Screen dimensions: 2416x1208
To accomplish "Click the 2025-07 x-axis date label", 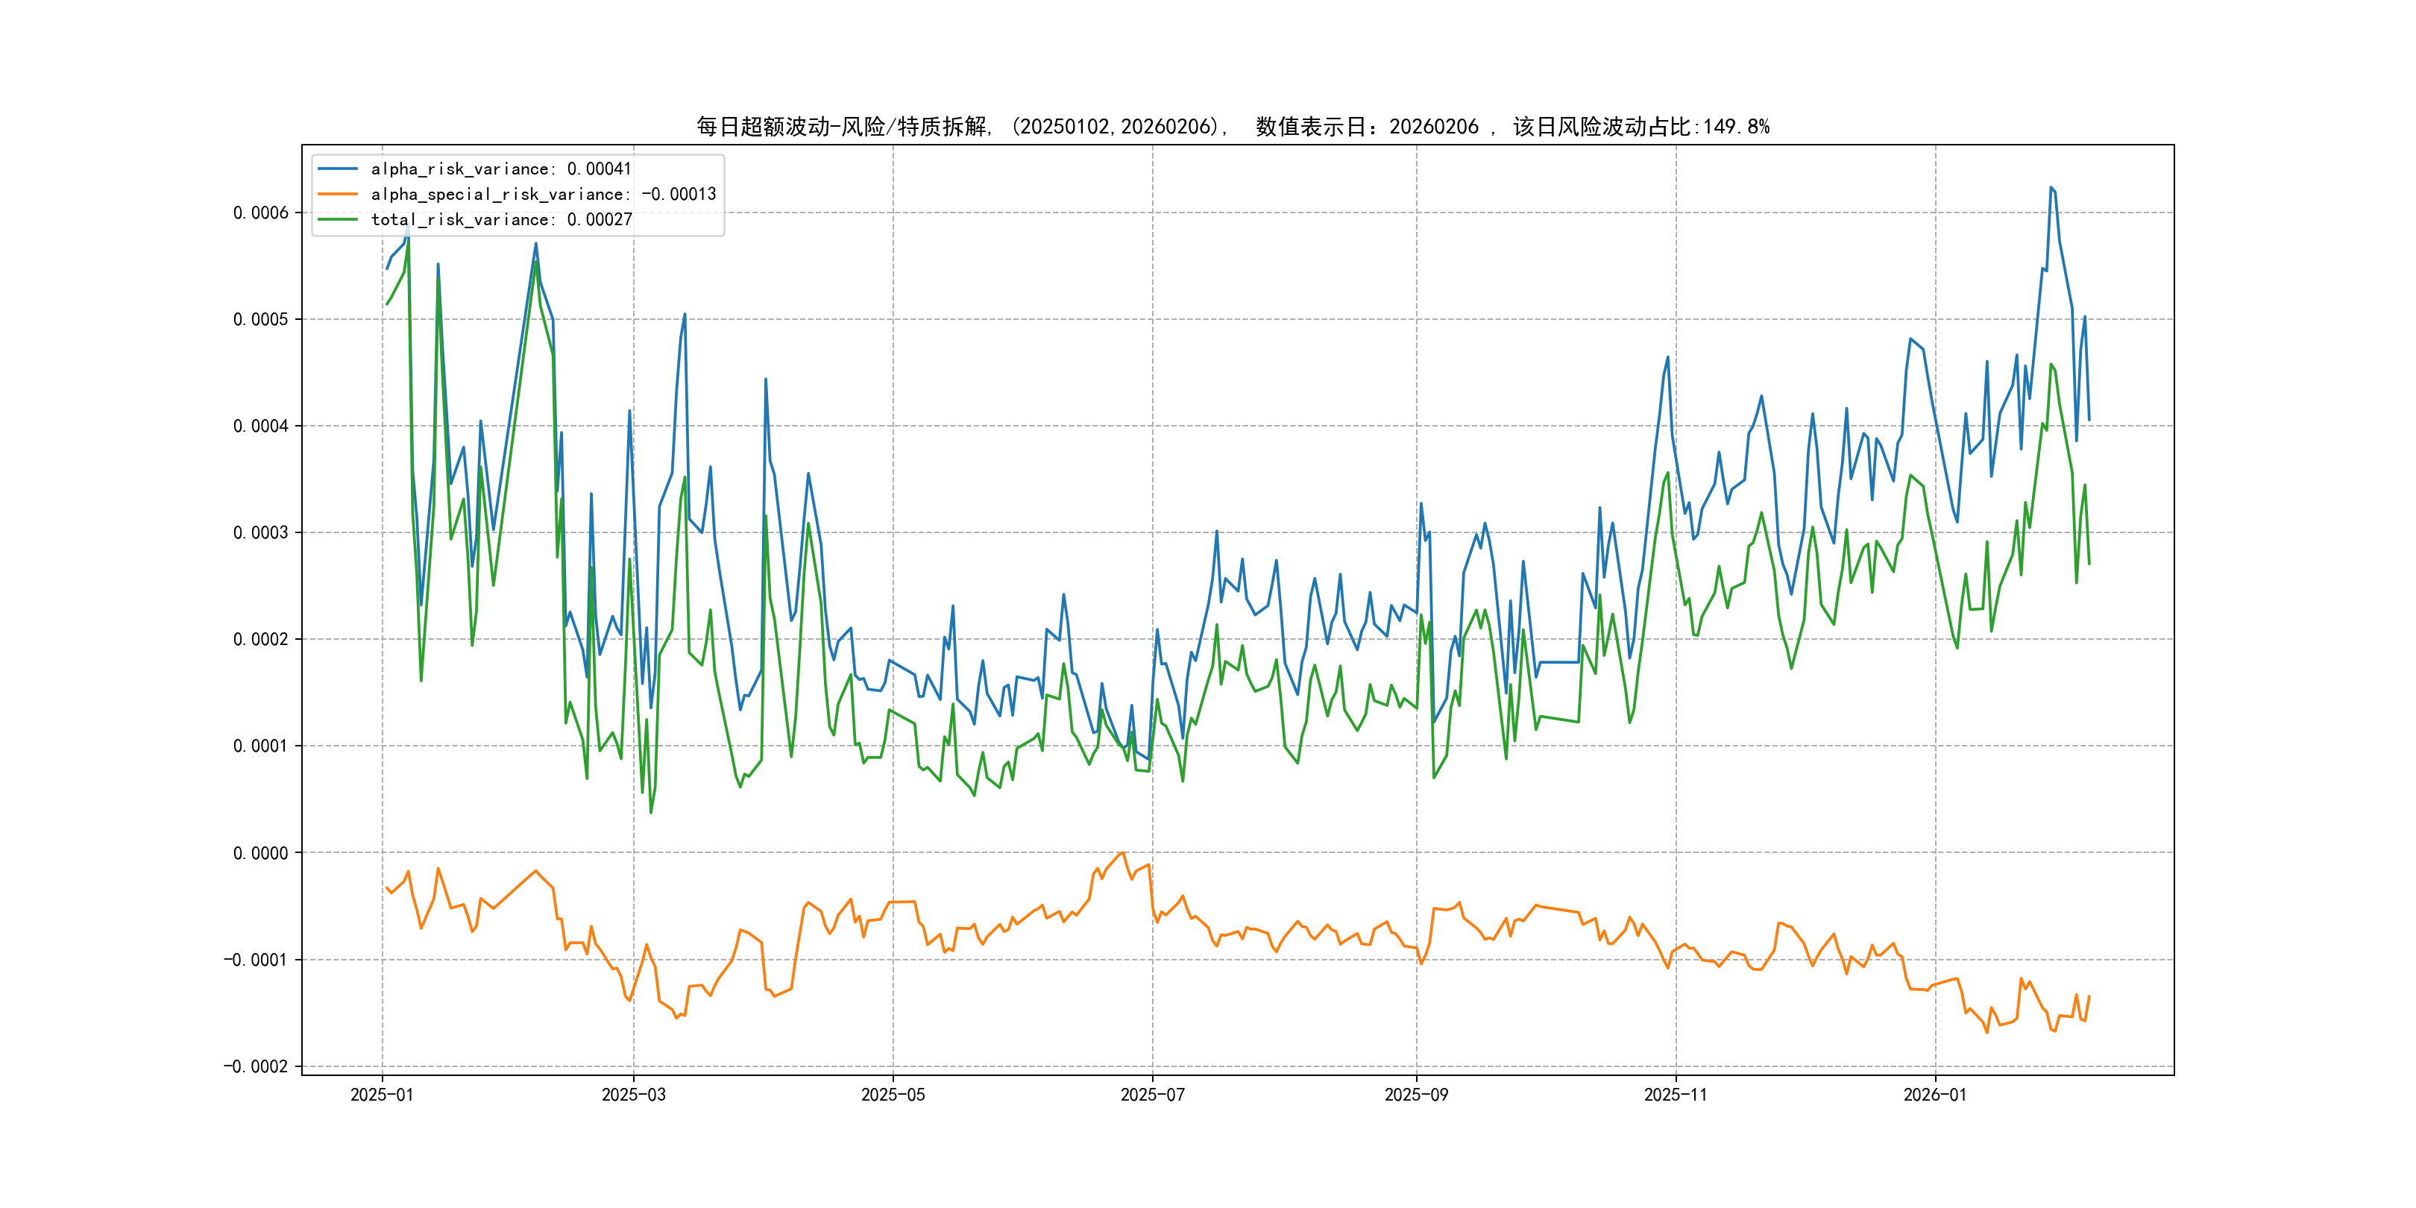I will [1153, 1095].
